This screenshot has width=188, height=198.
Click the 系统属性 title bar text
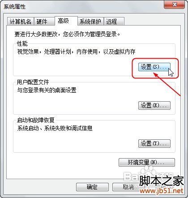[14, 7]
